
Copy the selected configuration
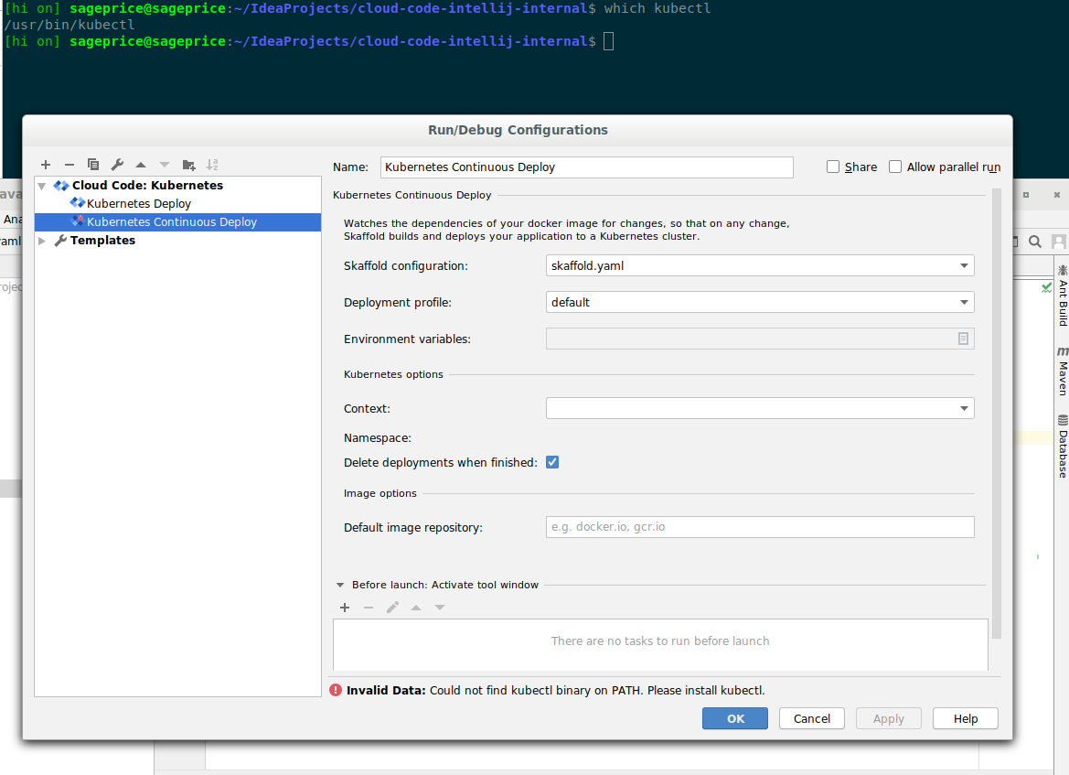point(92,165)
